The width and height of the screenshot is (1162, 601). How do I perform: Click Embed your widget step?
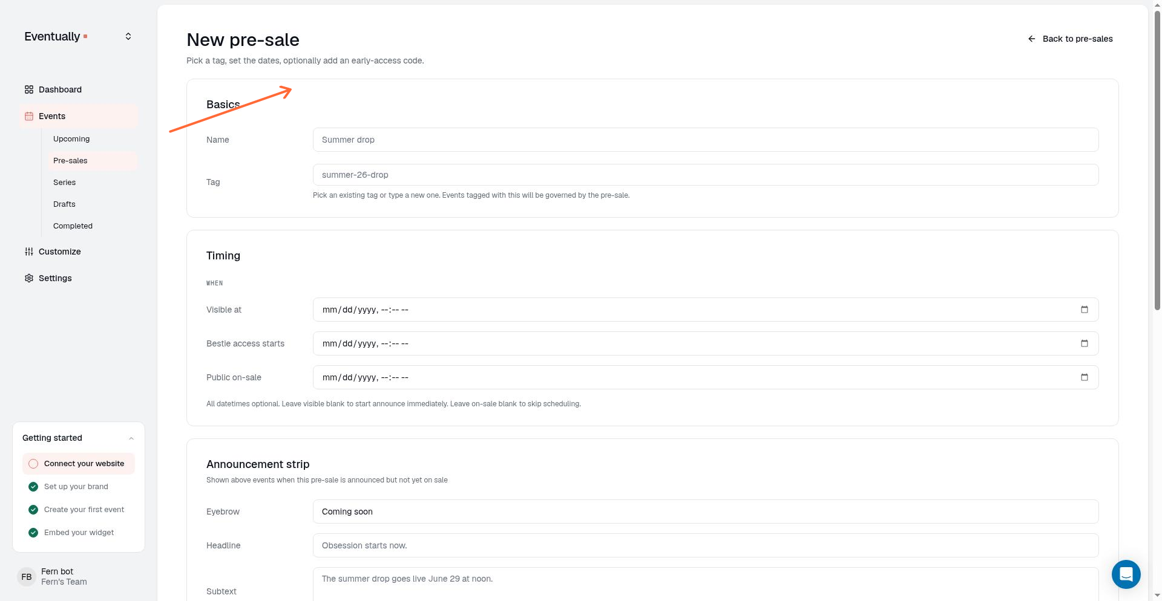tap(79, 533)
